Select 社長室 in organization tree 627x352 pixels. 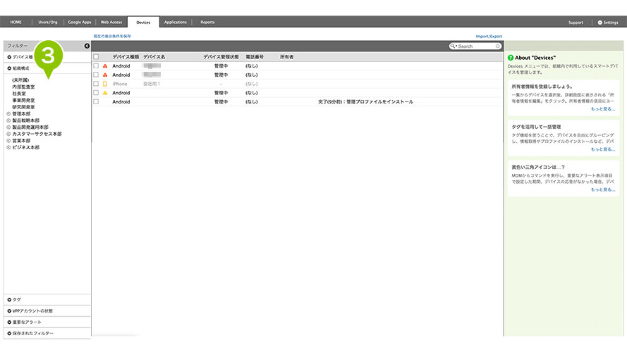point(19,94)
